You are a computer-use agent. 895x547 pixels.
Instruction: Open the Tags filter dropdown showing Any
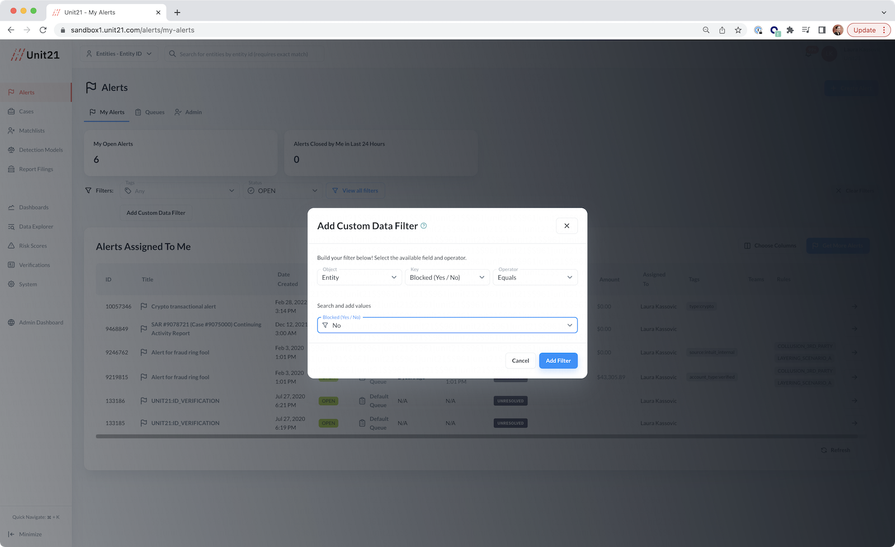[x=180, y=191]
